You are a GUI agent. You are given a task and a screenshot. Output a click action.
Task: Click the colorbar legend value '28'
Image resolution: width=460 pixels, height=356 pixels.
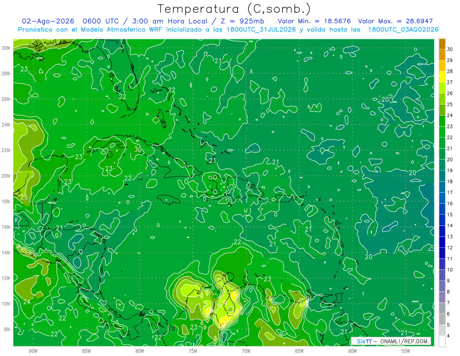click(x=450, y=71)
